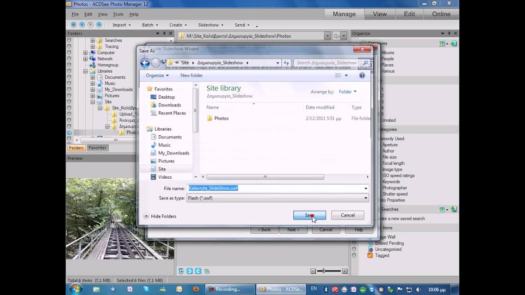Pin the Folders panel with pushpin icon

(x=164, y=34)
